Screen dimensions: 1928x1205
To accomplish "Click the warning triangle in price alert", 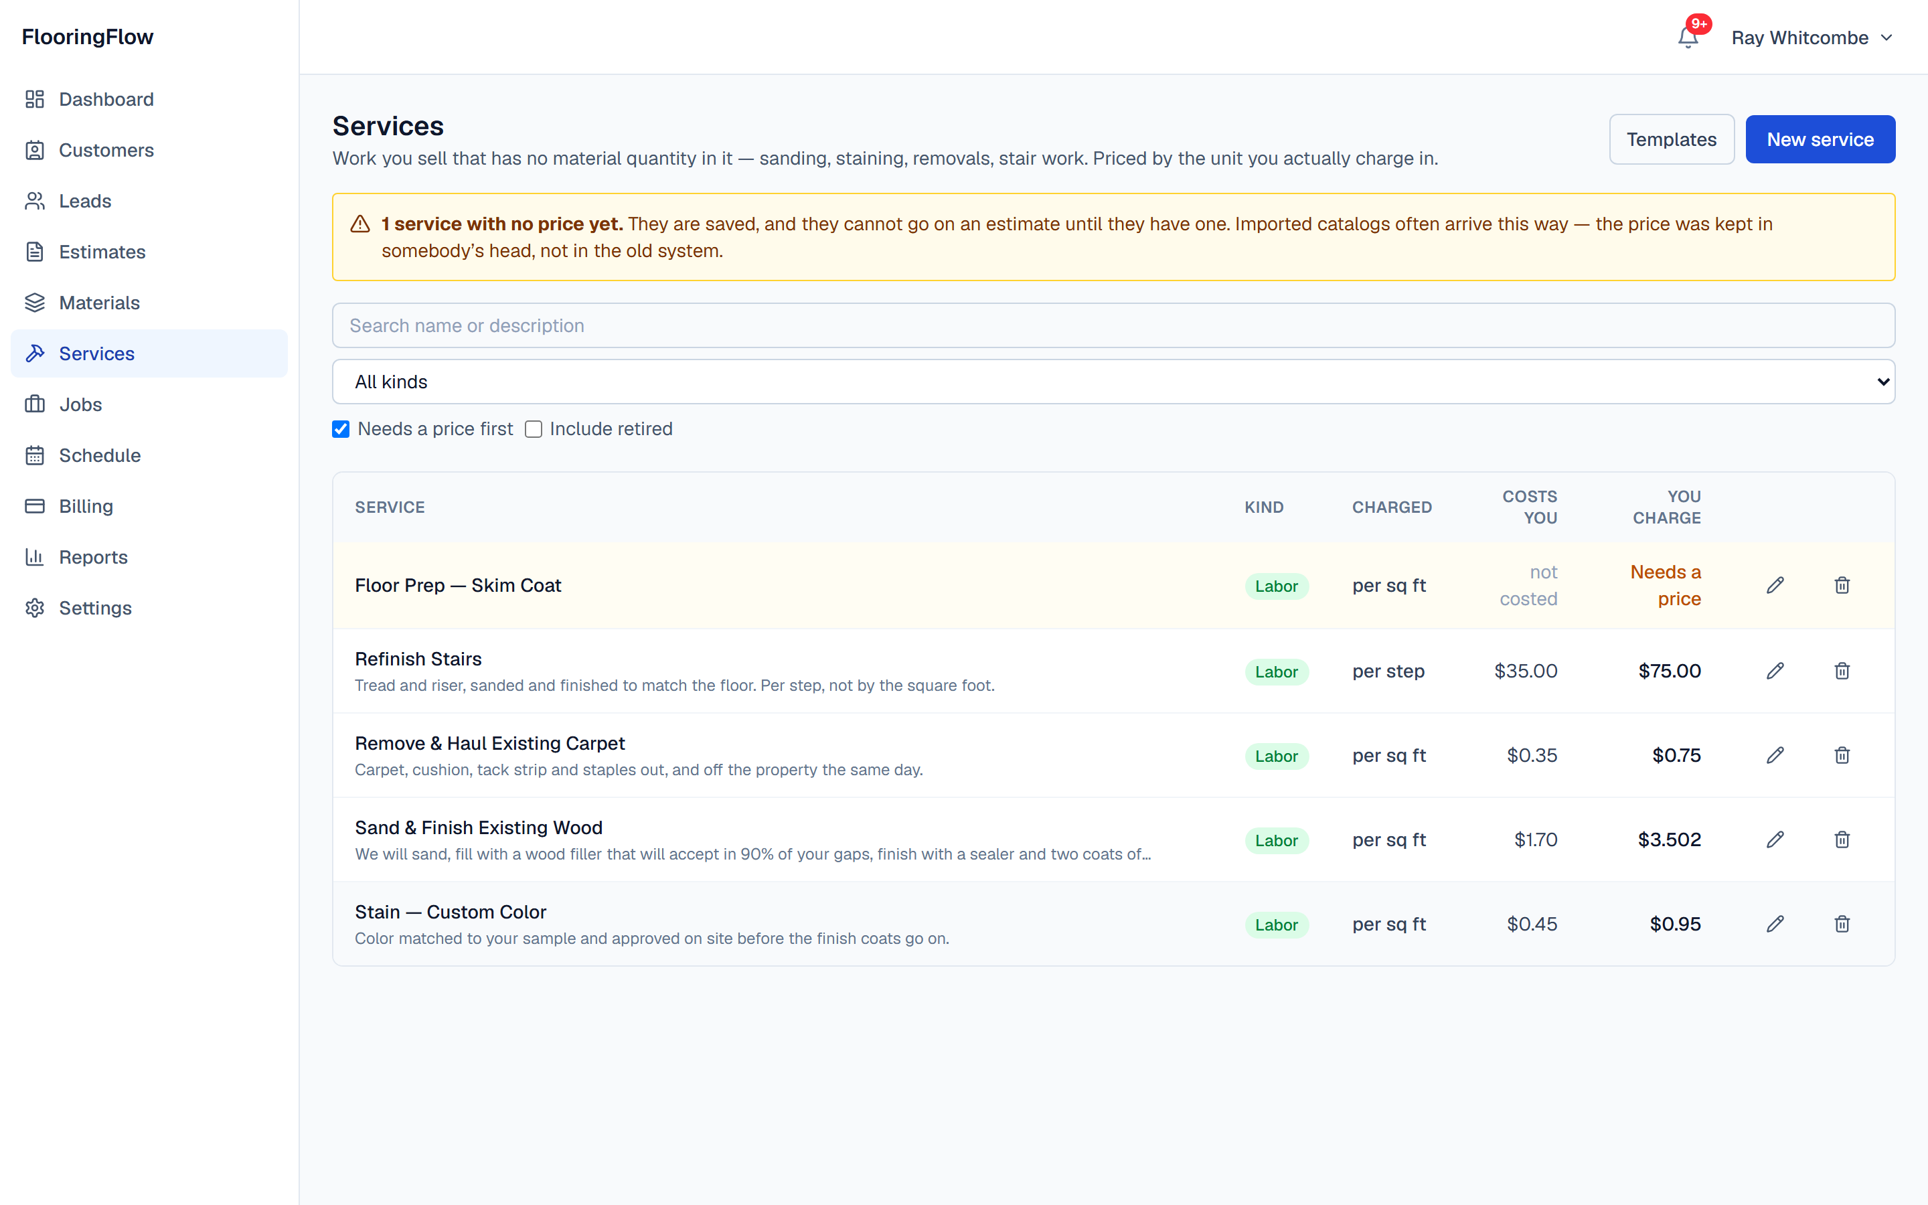I will 360,224.
